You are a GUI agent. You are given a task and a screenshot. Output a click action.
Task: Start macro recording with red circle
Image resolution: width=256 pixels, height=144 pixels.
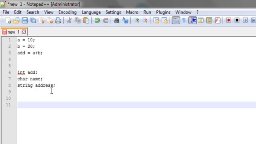point(228,20)
